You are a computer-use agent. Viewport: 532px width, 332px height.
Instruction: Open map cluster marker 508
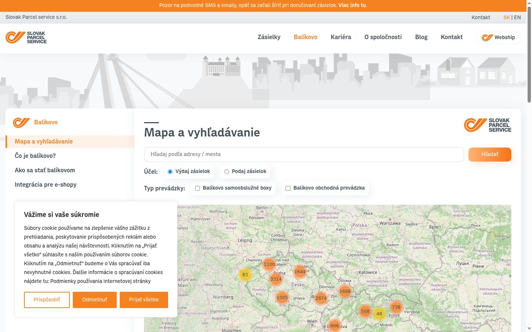365,311
